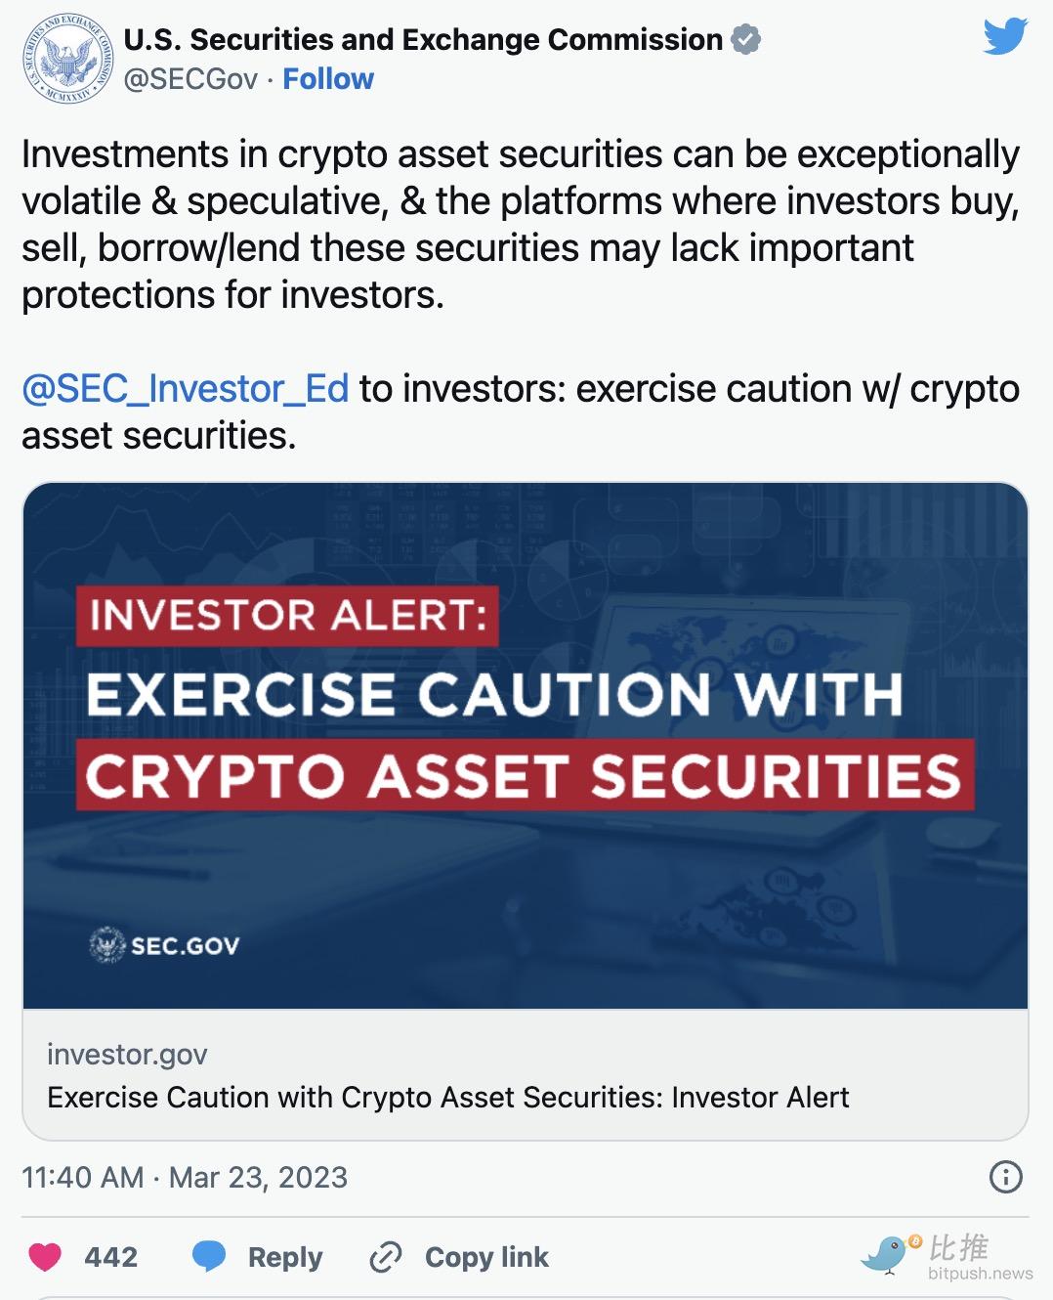
Task: Open the @SEC_Investor_Ed mention link
Action: (185, 389)
